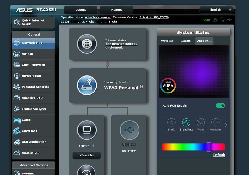Select the Static lighting mode icon
The width and height of the screenshot is (249, 175).
[x=171, y=122]
